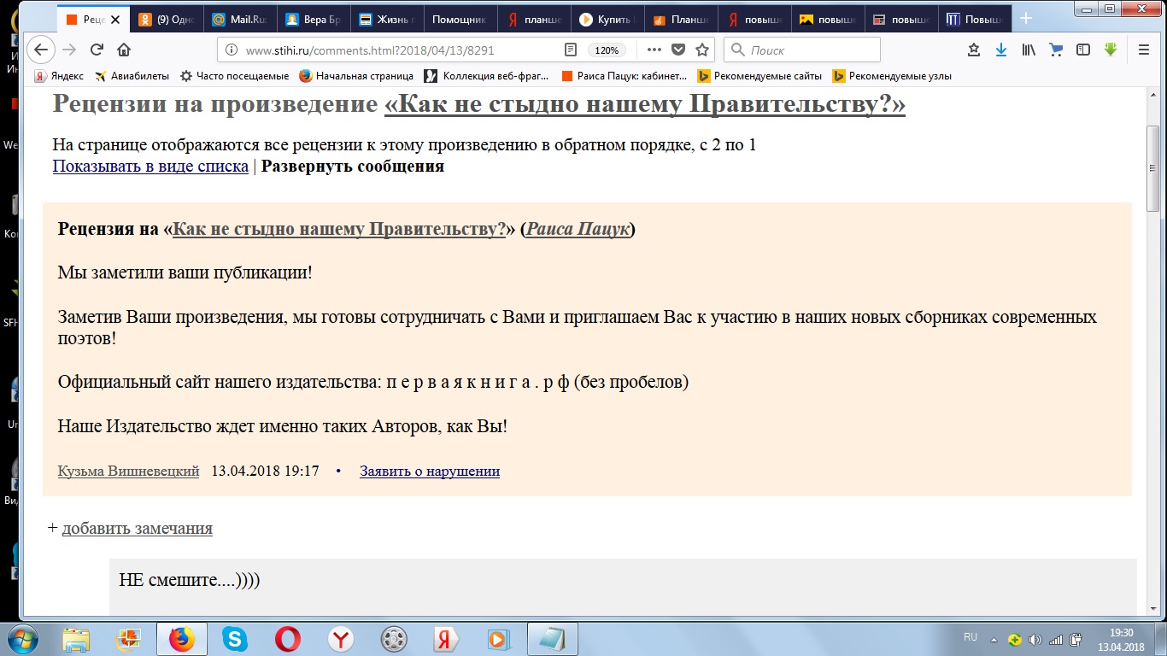Open a new tab with plus button

click(1026, 19)
